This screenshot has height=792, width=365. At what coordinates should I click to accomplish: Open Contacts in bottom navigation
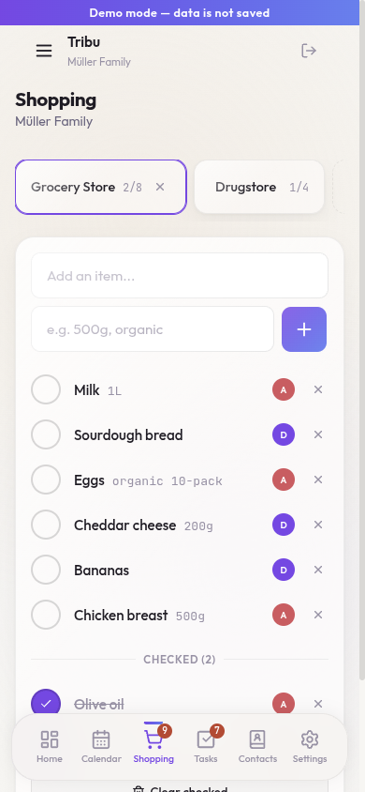click(257, 747)
